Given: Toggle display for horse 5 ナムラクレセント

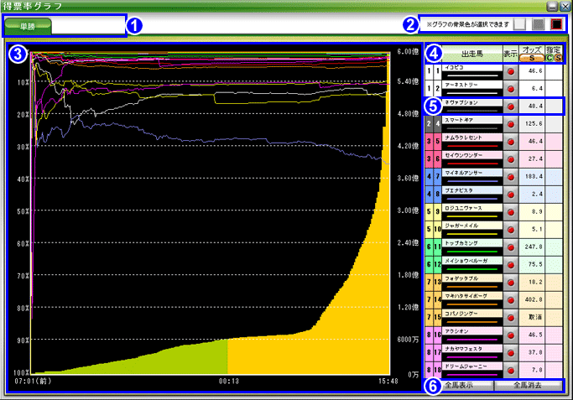Looking at the screenshot, I should (511, 142).
